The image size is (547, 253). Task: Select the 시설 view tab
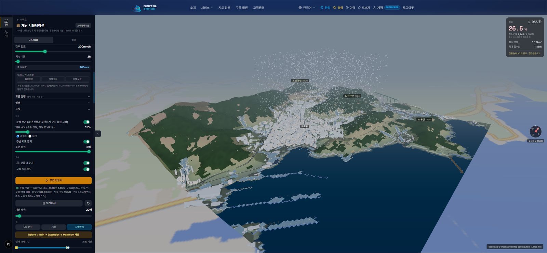[53, 227]
